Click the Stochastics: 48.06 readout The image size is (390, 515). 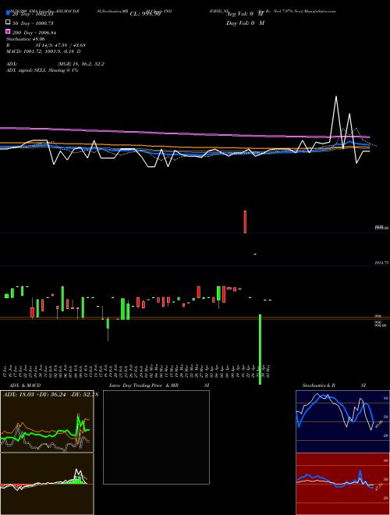coord(26,39)
